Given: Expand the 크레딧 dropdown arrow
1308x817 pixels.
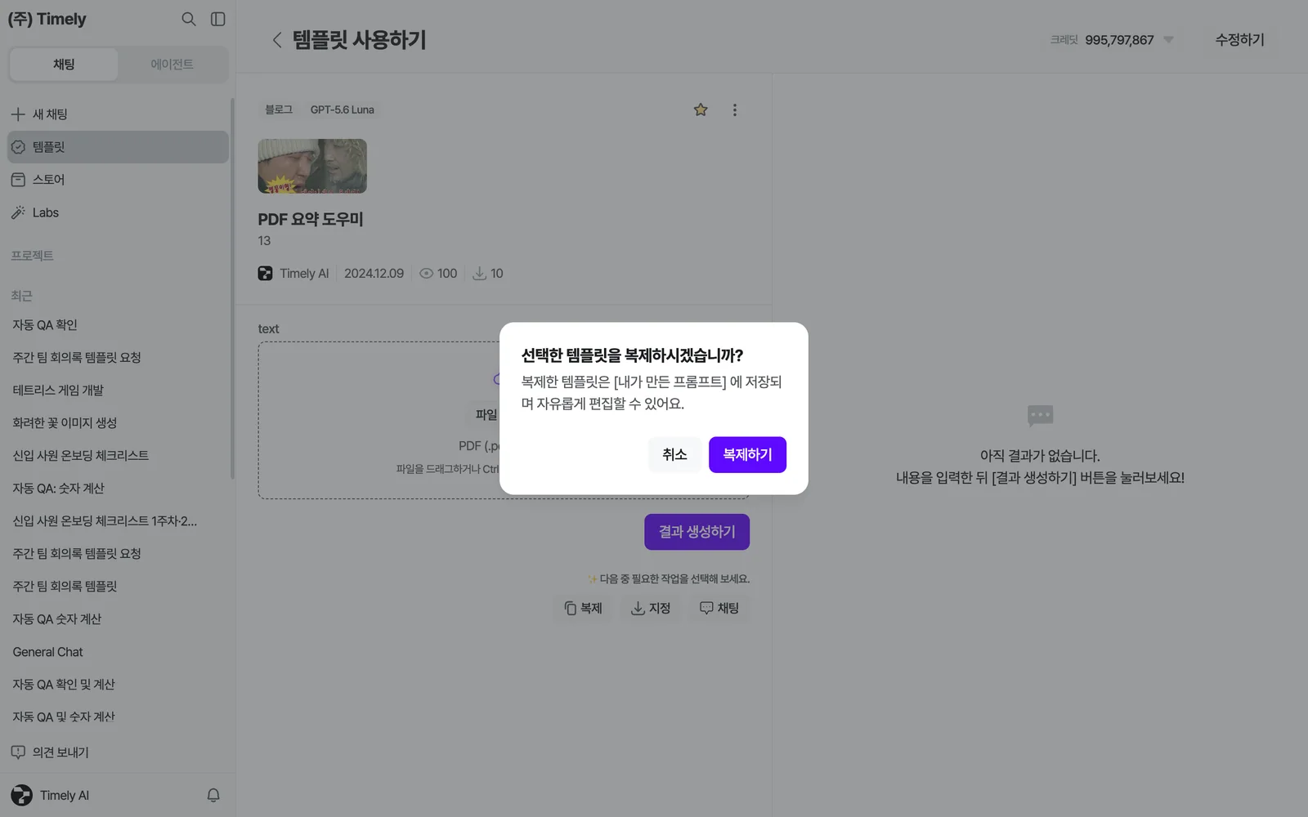Looking at the screenshot, I should point(1169,40).
